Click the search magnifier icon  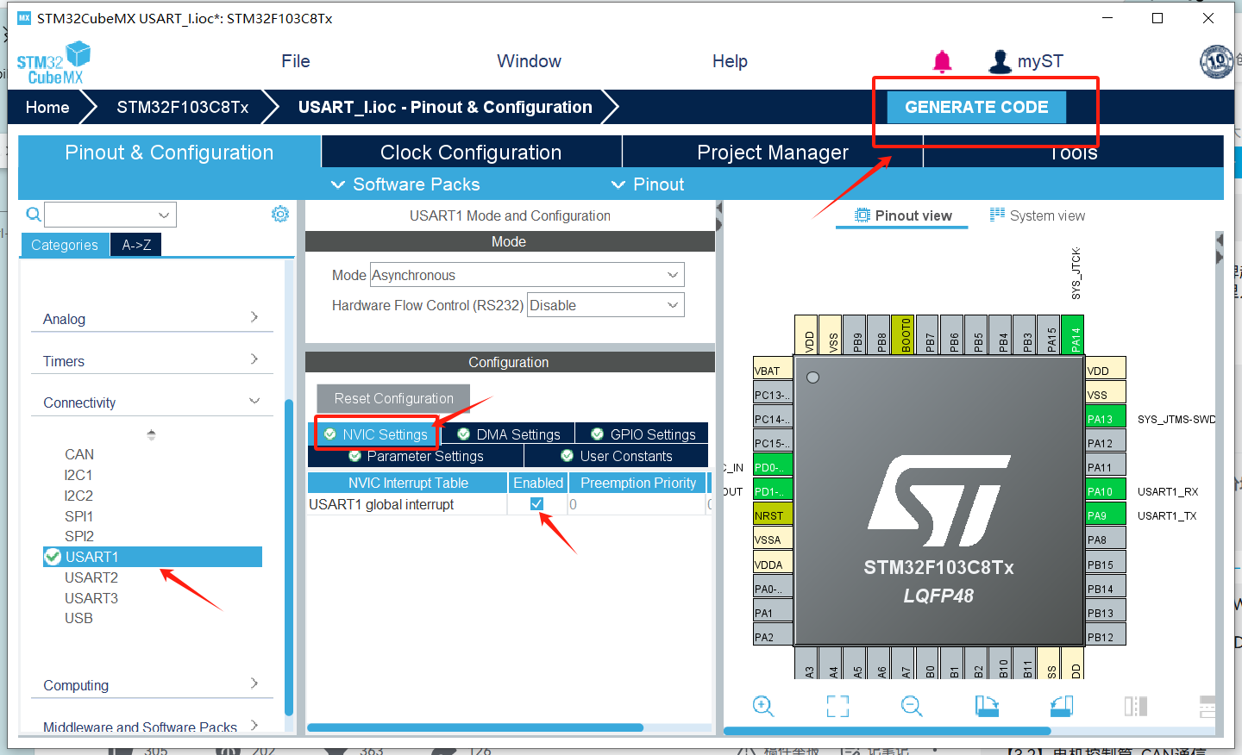[34, 215]
